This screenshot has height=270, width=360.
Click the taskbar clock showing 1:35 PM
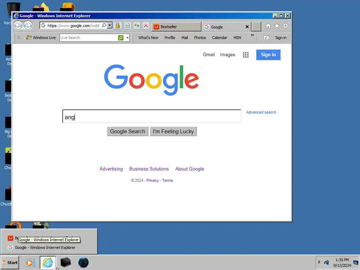[x=342, y=263]
